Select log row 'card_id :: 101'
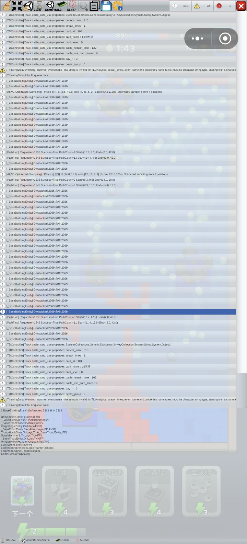Viewport: 247px width, 544px height. 118,361
